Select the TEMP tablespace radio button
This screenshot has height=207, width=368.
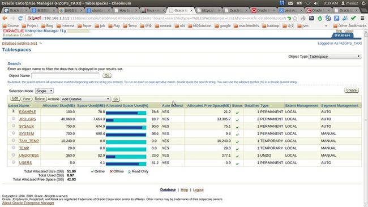tap(14, 148)
